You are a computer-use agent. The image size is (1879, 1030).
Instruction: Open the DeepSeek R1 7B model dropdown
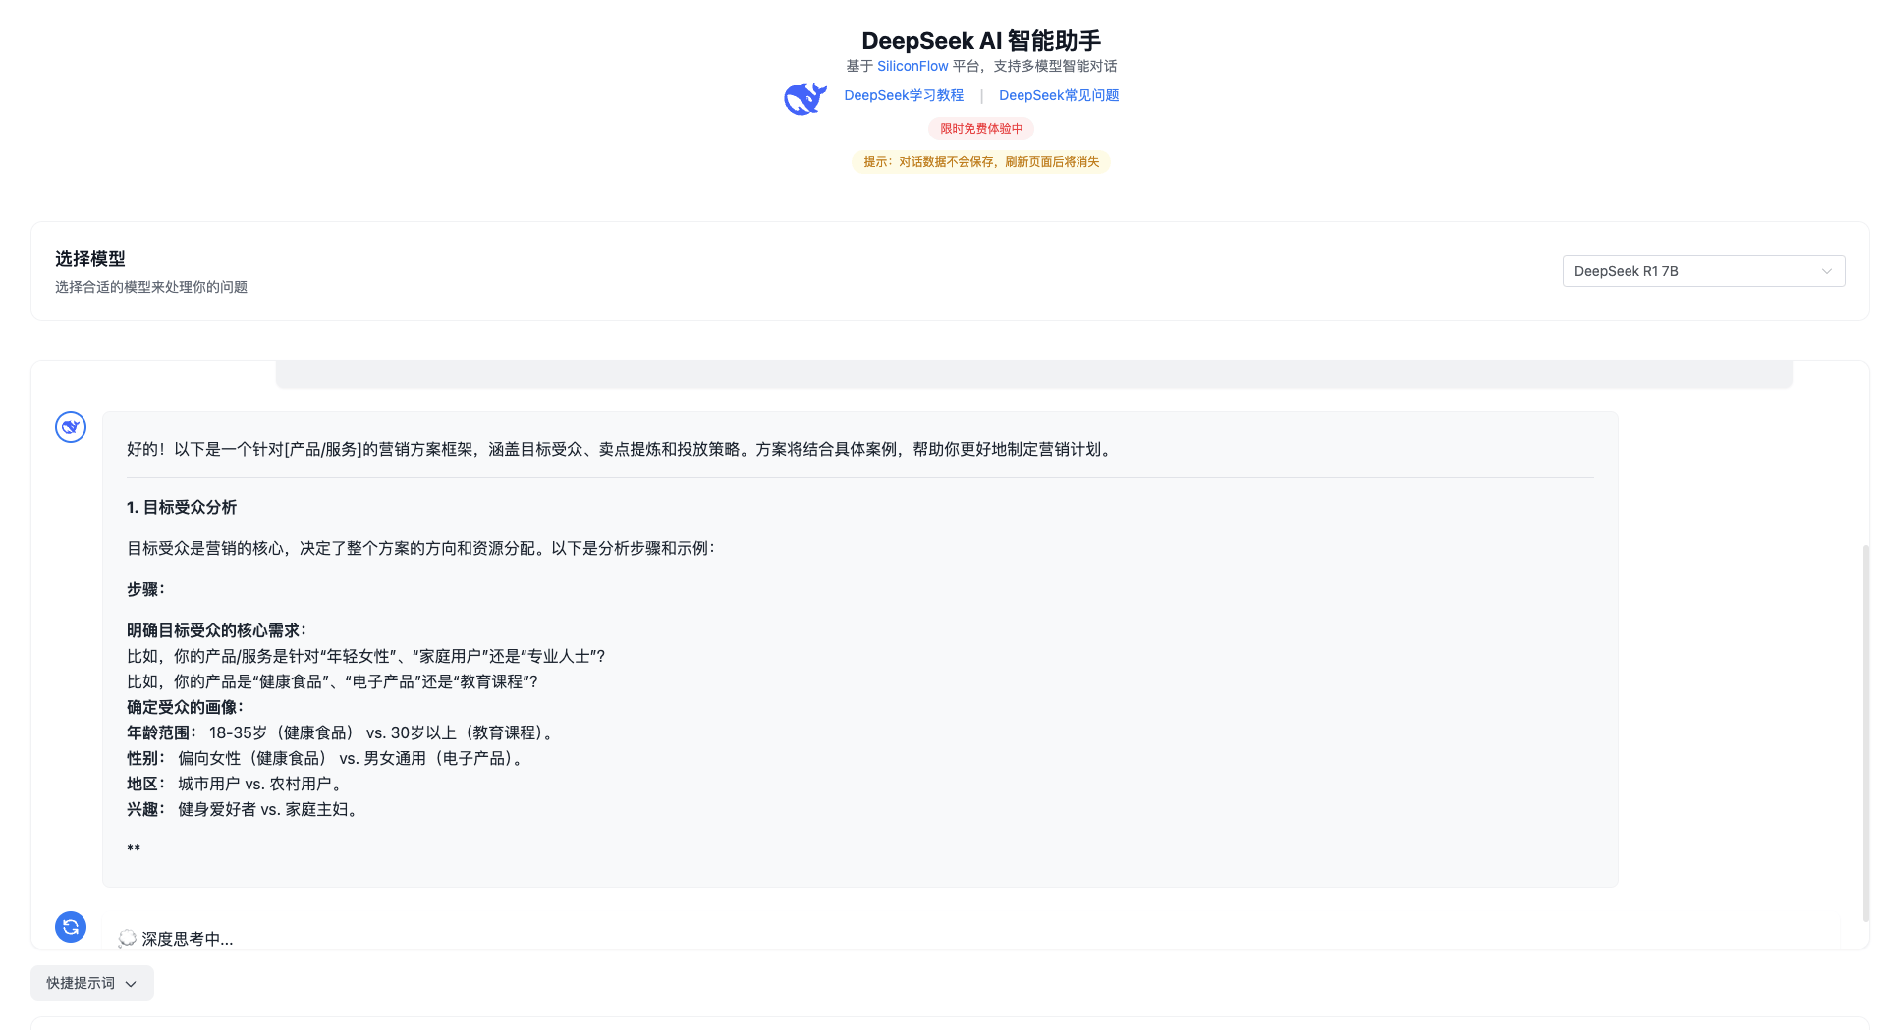click(x=1703, y=271)
